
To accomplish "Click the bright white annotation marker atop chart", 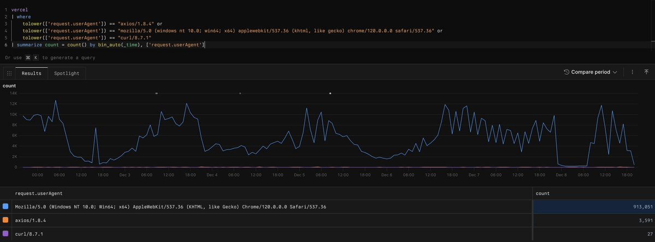I will click(x=330, y=93).
